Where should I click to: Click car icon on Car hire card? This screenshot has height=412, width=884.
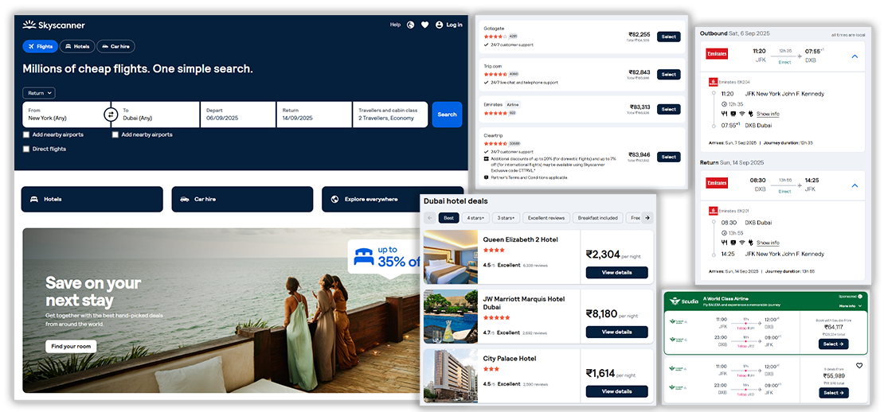[184, 200]
